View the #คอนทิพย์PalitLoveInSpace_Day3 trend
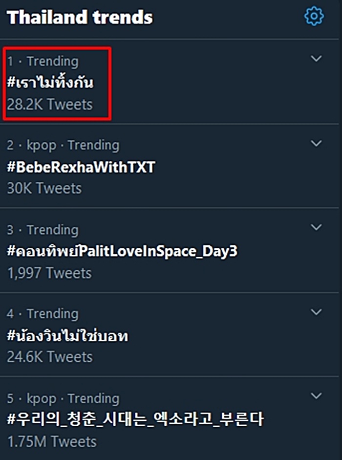 [123, 251]
